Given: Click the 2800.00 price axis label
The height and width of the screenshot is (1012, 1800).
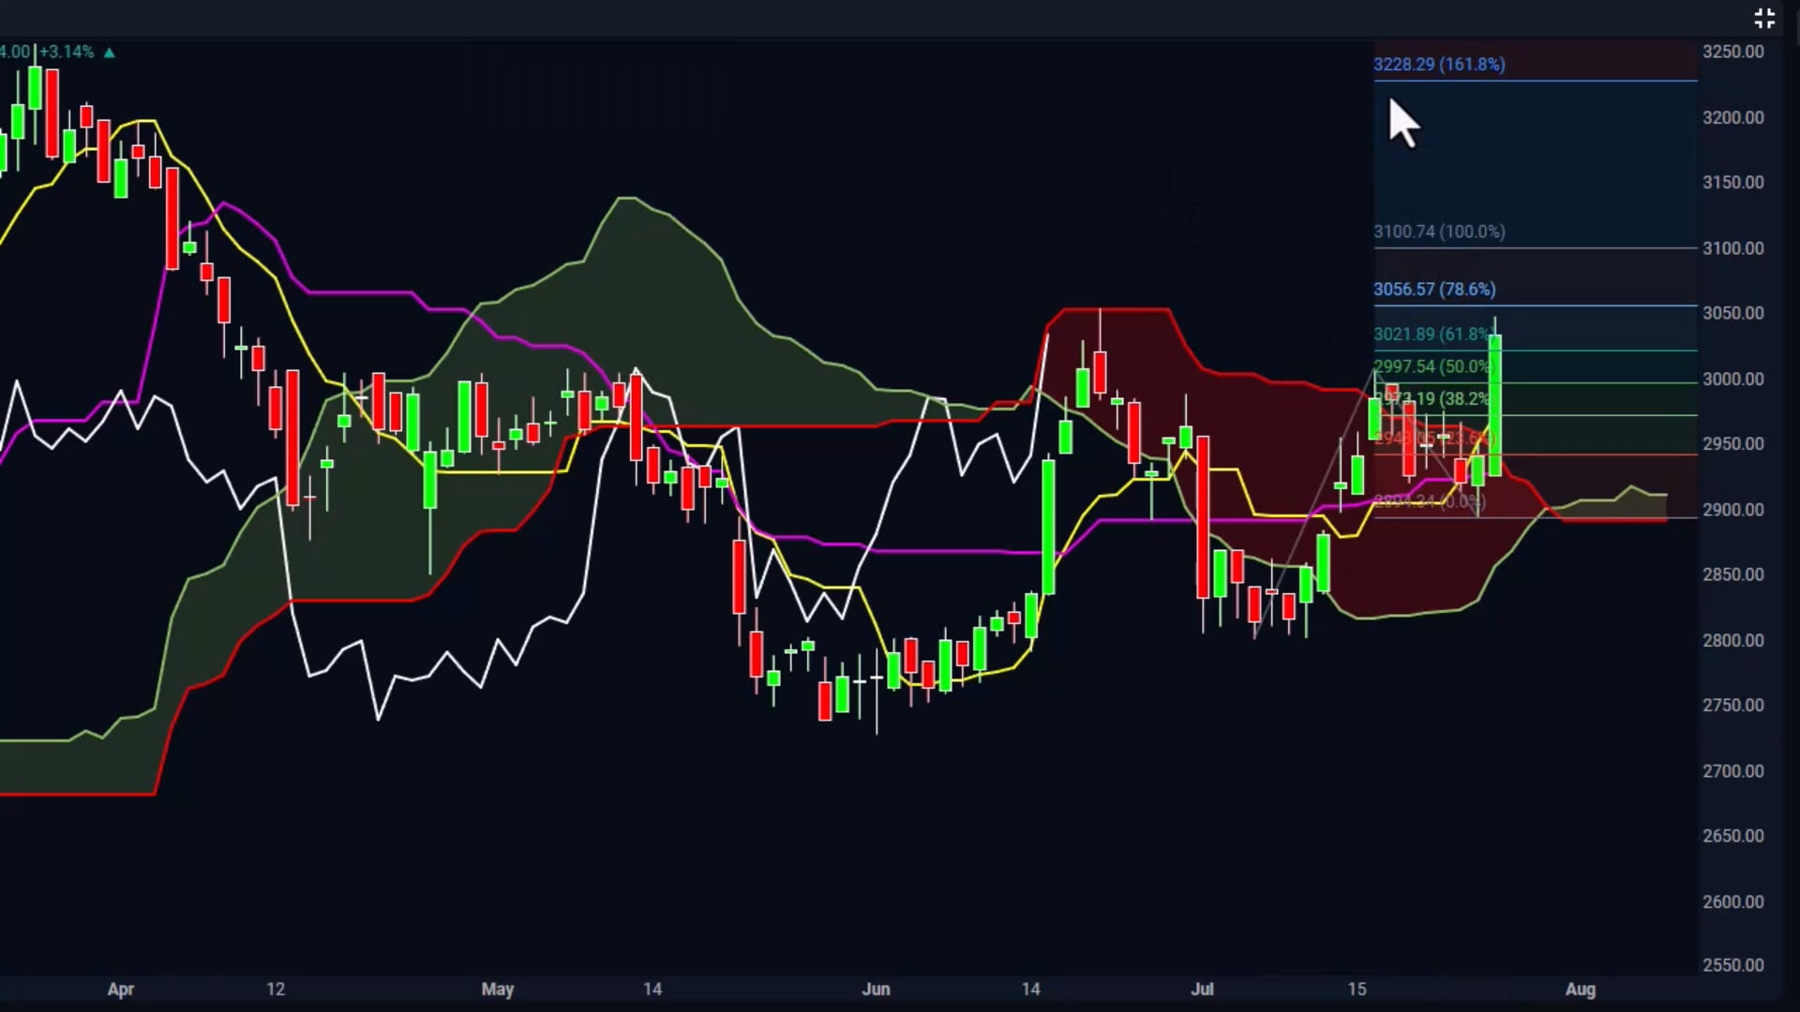Looking at the screenshot, I should [1732, 641].
